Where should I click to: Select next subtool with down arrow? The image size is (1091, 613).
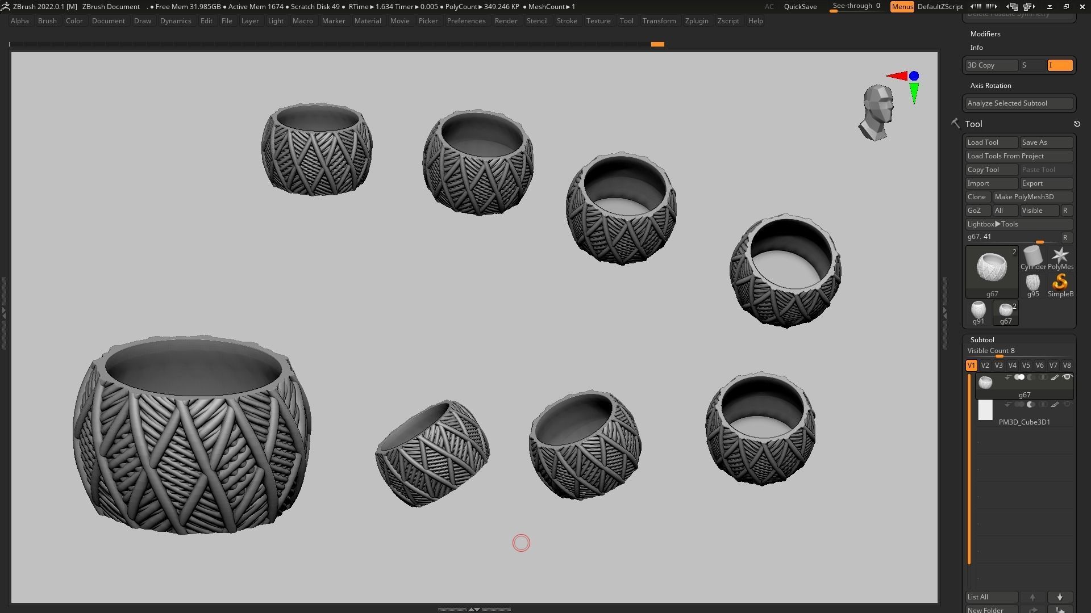(x=1060, y=597)
